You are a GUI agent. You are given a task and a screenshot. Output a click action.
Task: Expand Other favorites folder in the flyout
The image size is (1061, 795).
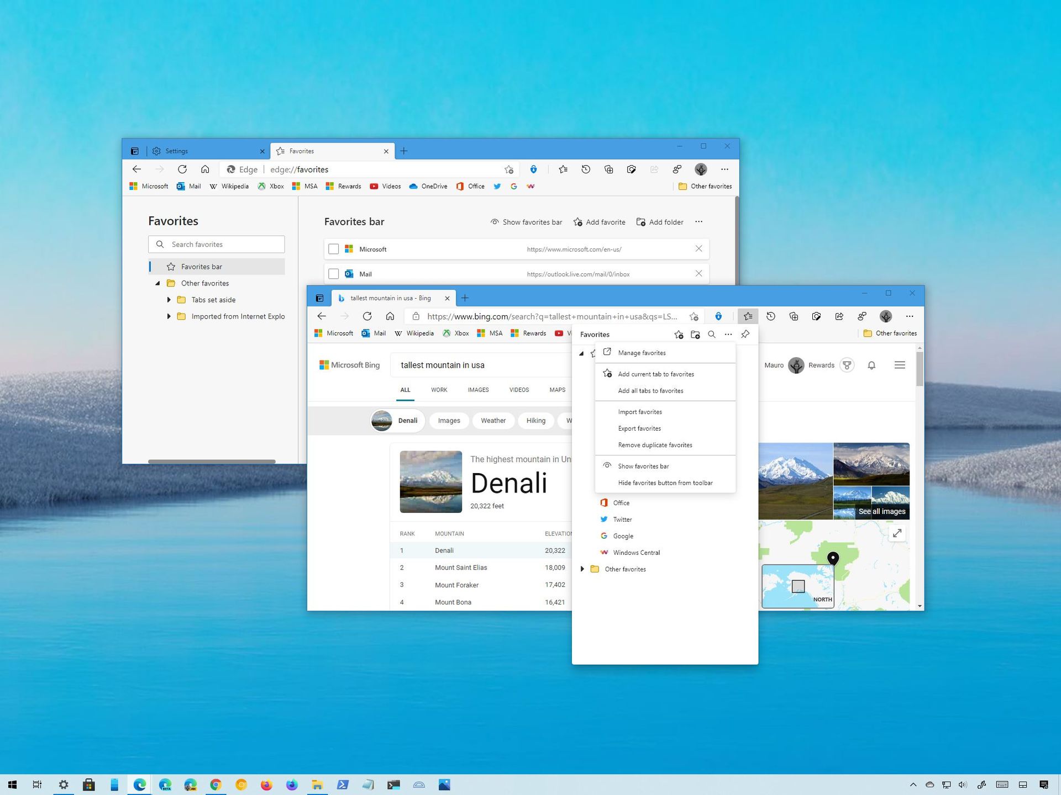pos(582,569)
